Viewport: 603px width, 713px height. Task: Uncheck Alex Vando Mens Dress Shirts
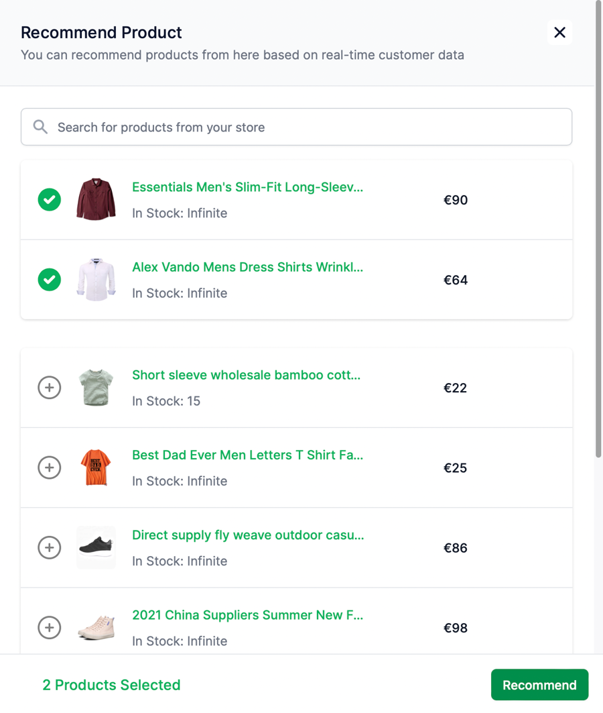click(50, 280)
